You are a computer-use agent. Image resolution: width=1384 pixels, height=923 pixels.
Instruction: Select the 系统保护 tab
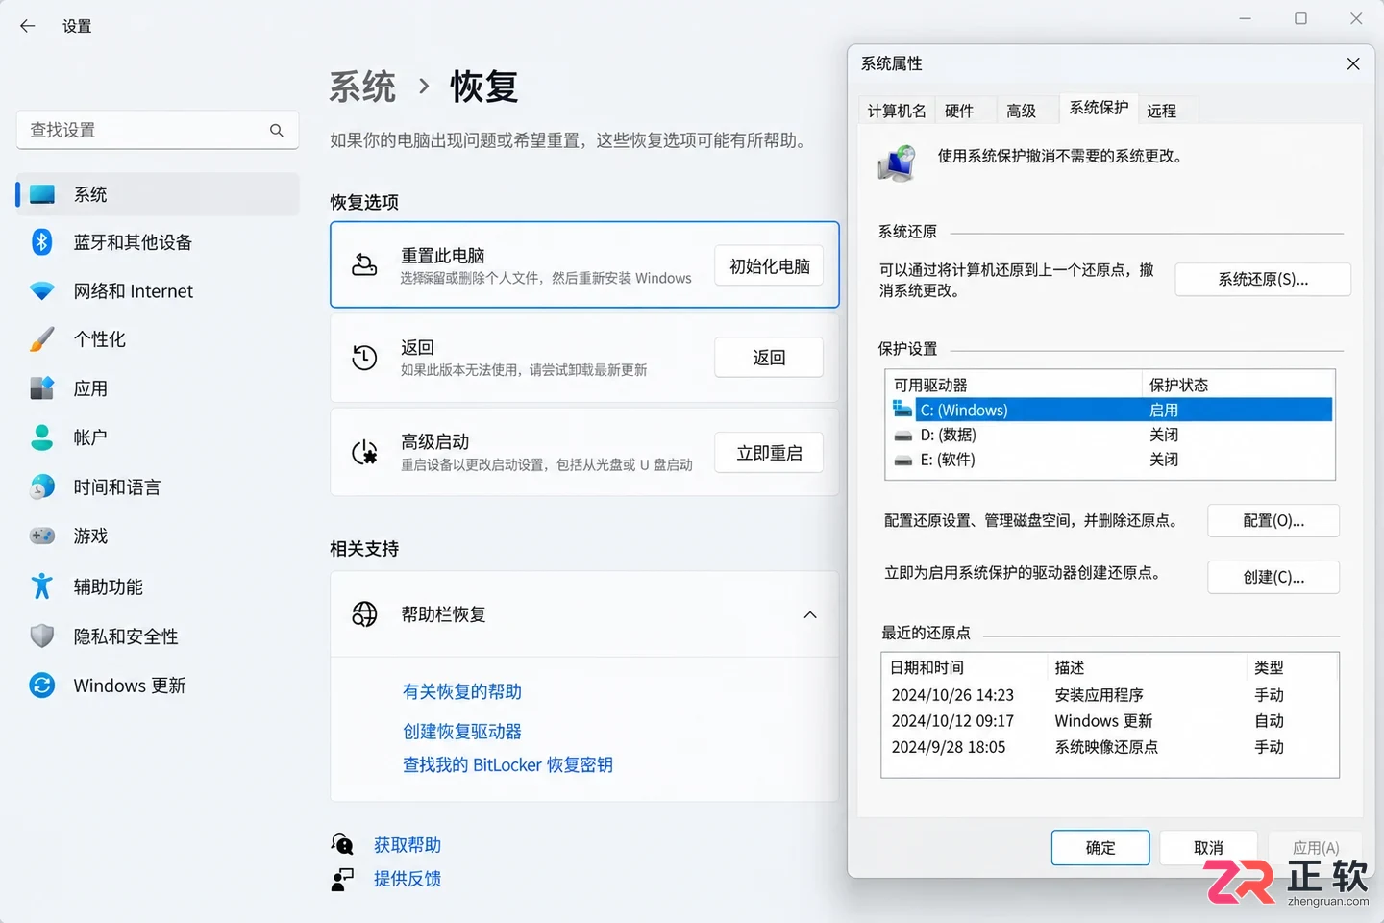(x=1100, y=108)
